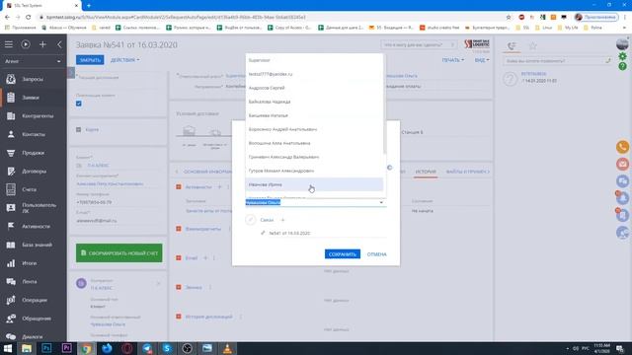Open the Пользователи ЛК section in sidebar
The image size is (632, 355).
[x=39, y=208]
